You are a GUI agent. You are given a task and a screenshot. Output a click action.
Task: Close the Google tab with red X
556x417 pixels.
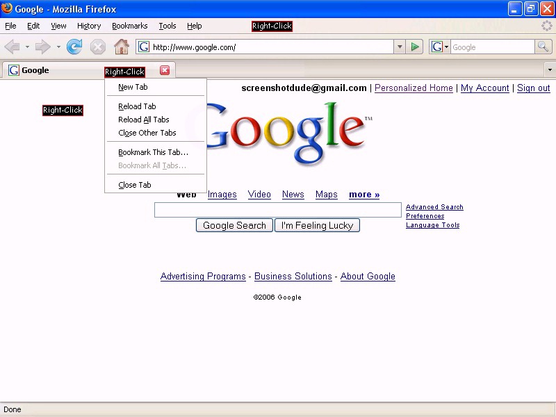(165, 70)
